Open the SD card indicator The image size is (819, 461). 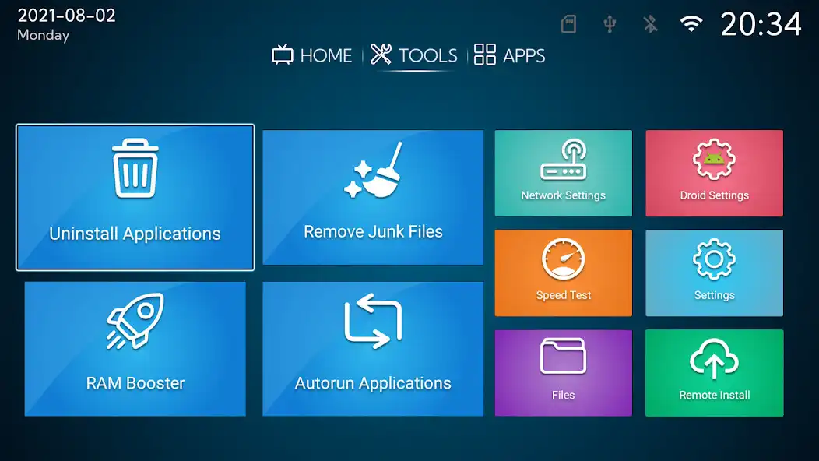pyautogui.click(x=568, y=23)
